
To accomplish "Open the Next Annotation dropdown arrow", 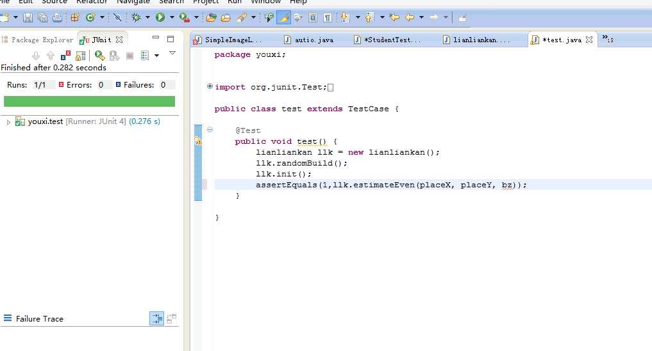I will tap(358, 17).
